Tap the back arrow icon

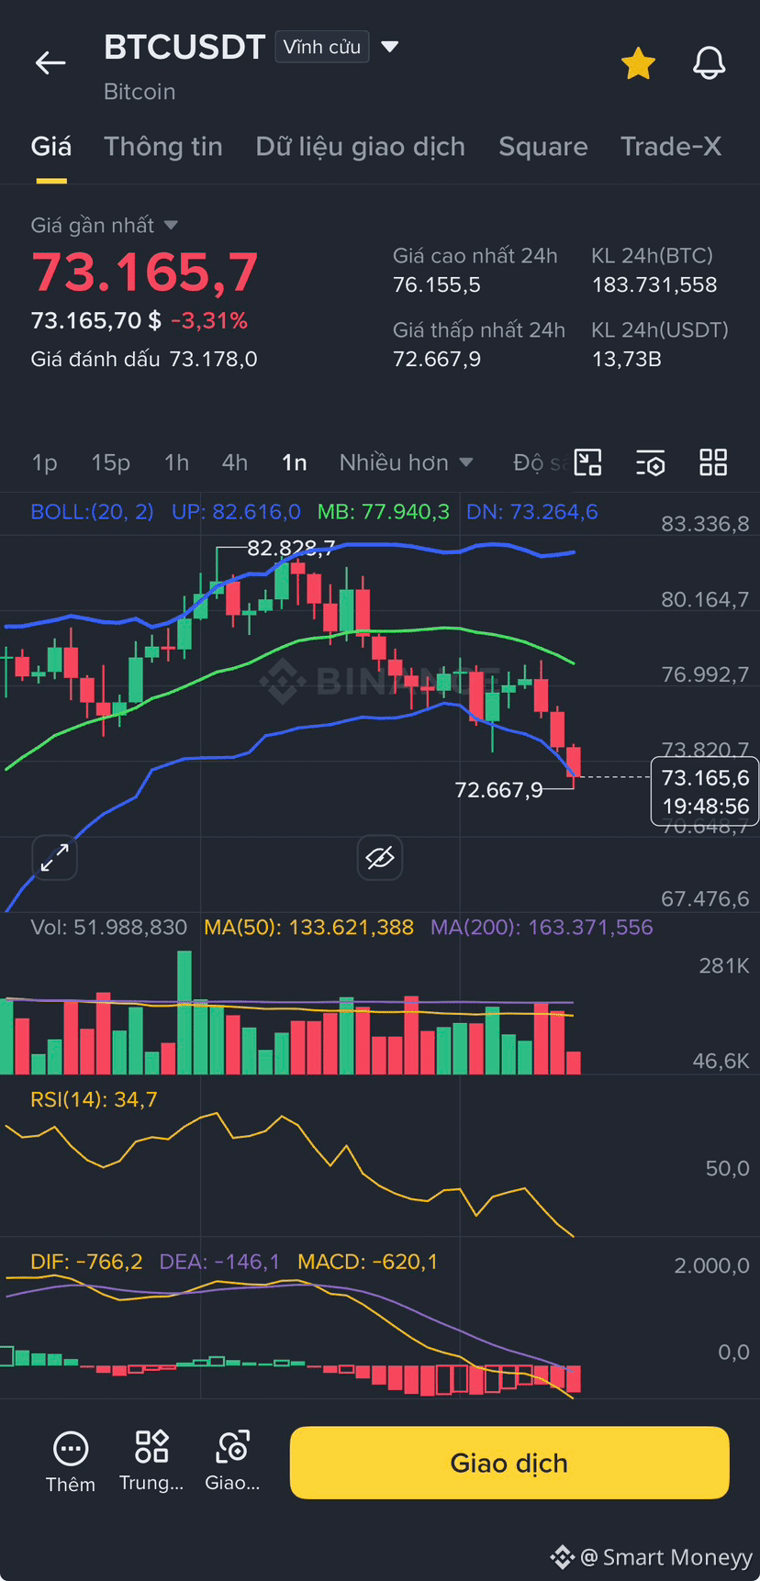point(50,62)
